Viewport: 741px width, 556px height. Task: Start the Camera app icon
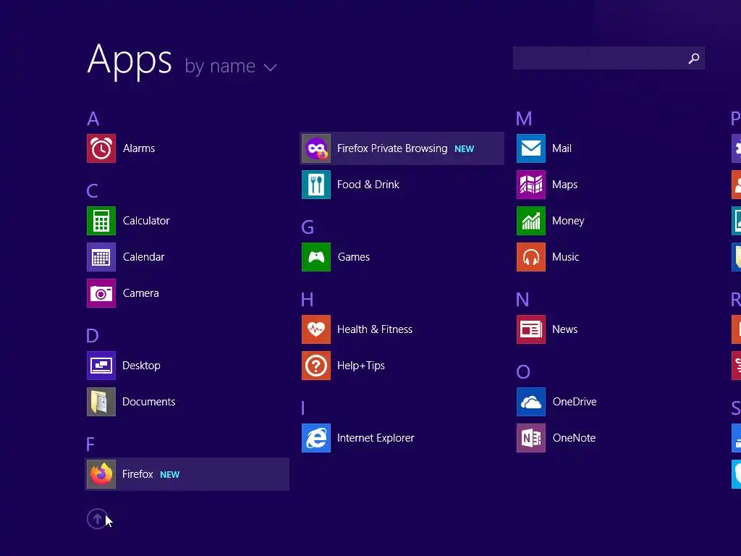click(x=101, y=293)
